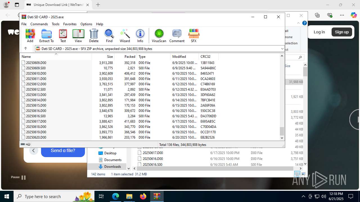360x202 pixels.
Task: Start VirusScan on the archive
Action: tap(159, 36)
